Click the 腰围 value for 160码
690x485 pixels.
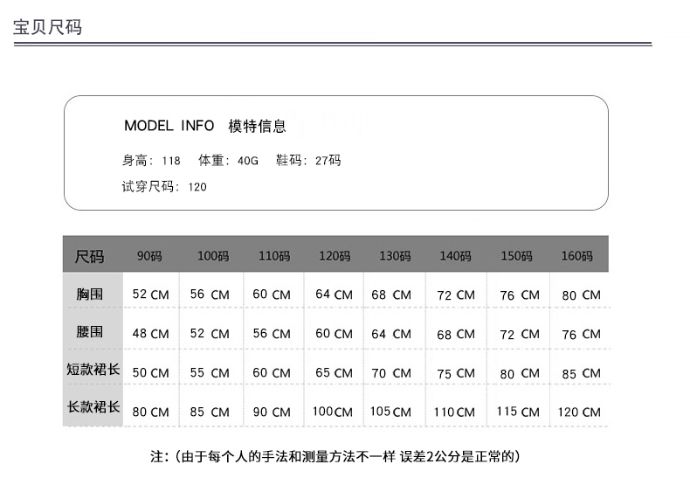pyautogui.click(x=582, y=334)
